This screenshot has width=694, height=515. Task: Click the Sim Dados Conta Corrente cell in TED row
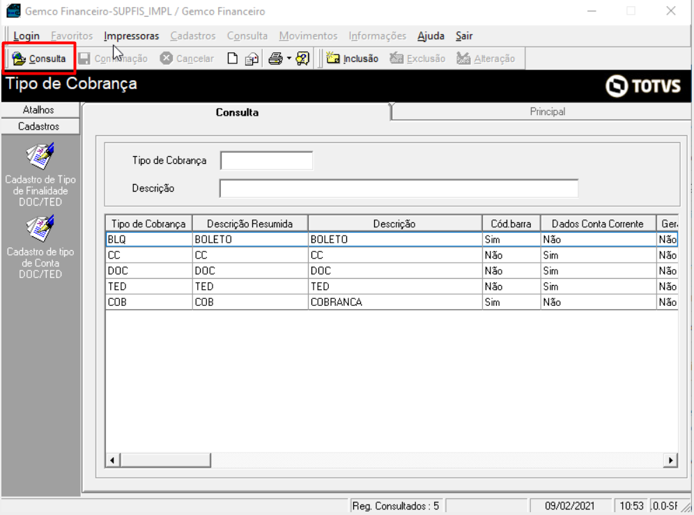[x=599, y=286]
